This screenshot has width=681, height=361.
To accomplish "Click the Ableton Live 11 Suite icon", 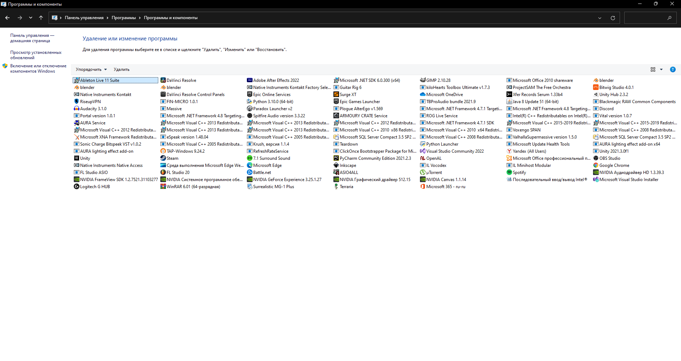I will coord(76,80).
